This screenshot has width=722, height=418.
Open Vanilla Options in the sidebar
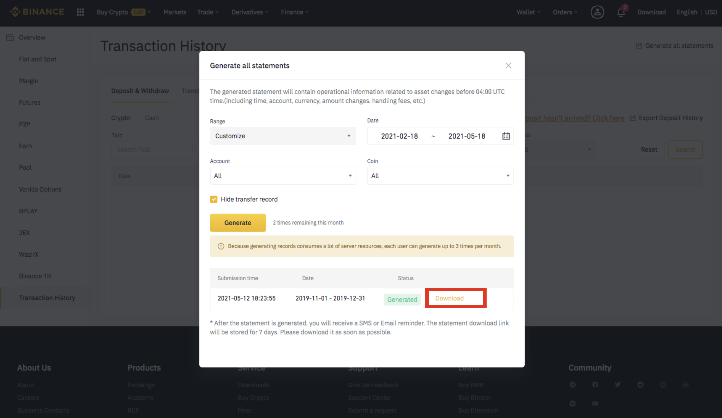(40, 189)
